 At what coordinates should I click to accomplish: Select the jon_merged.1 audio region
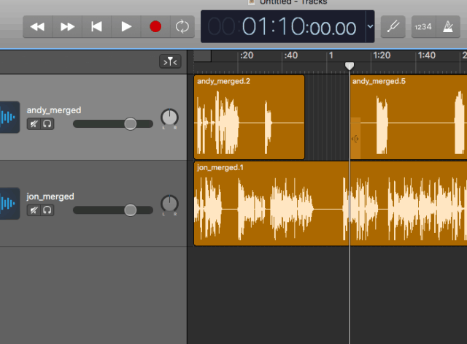[x=331, y=203]
